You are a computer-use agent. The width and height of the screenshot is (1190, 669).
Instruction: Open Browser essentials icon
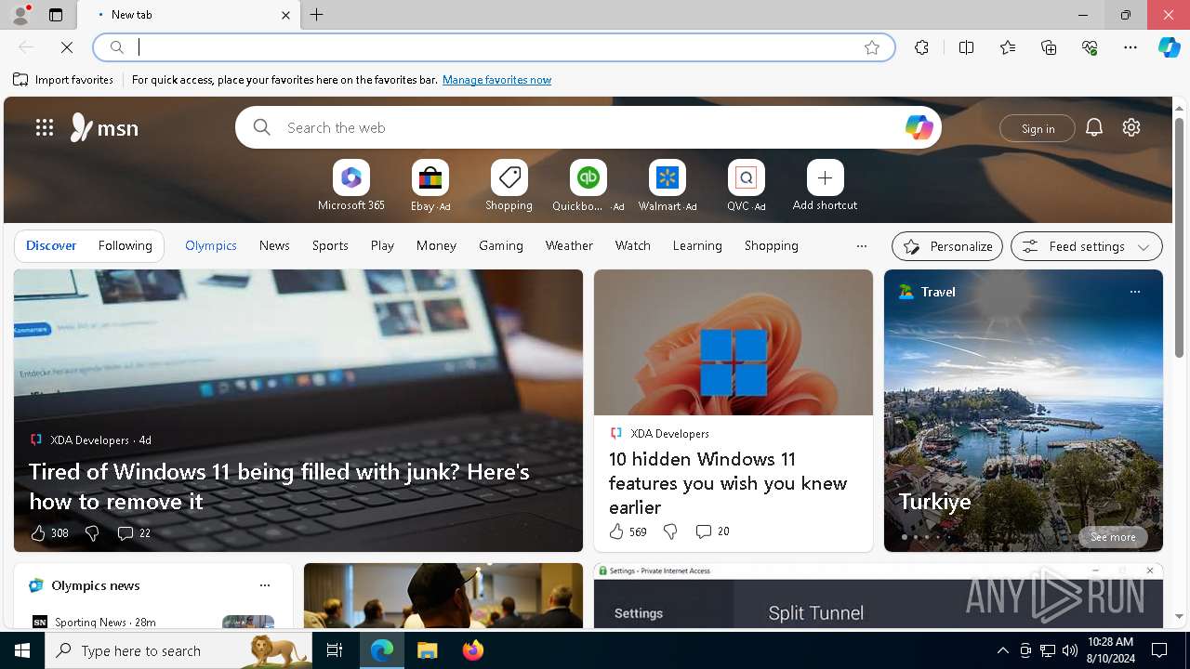[x=1090, y=47]
